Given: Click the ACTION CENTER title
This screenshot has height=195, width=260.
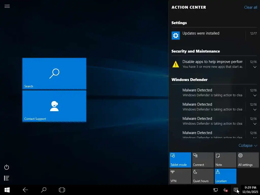Looking at the screenshot, I should [189, 7].
